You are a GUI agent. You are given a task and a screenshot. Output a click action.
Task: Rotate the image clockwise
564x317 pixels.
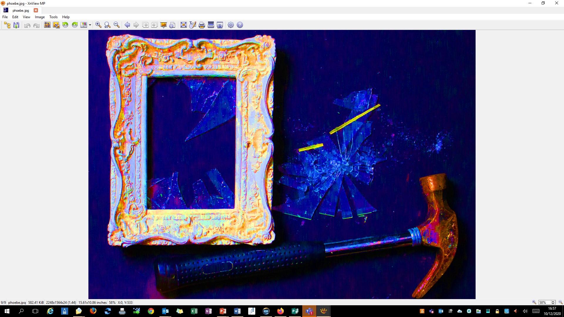75,25
